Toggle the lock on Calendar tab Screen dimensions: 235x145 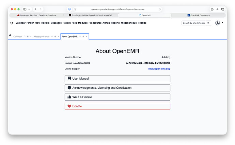click(28, 37)
